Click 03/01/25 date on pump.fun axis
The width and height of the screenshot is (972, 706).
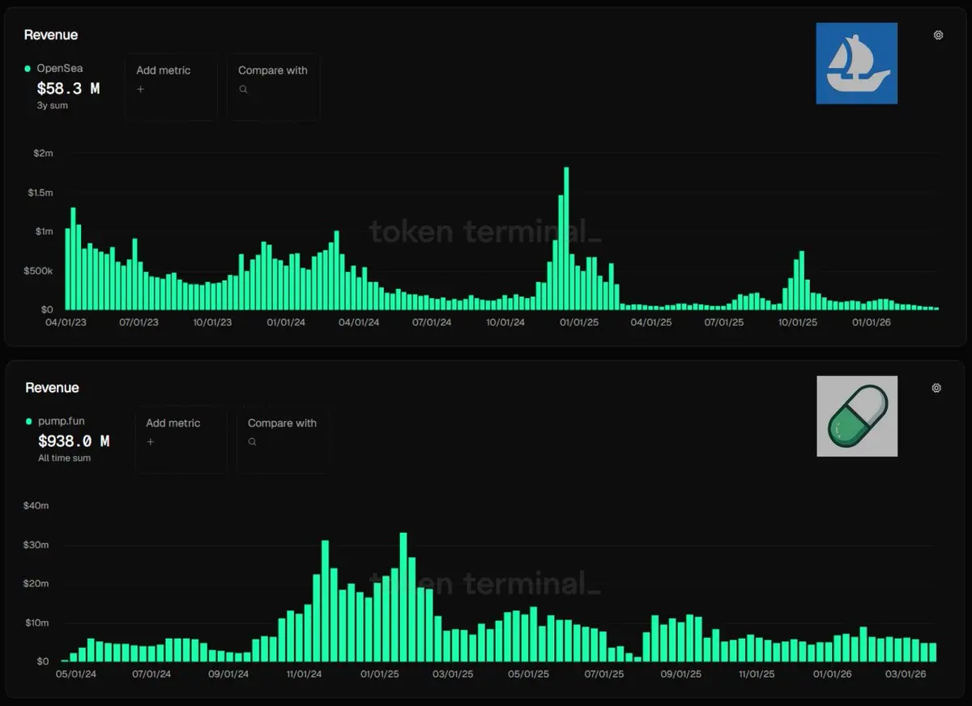click(x=454, y=674)
